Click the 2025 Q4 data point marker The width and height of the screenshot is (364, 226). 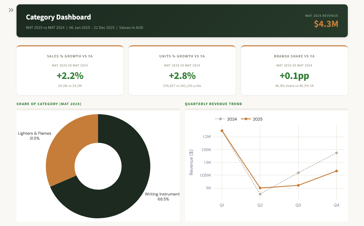(x=336, y=171)
